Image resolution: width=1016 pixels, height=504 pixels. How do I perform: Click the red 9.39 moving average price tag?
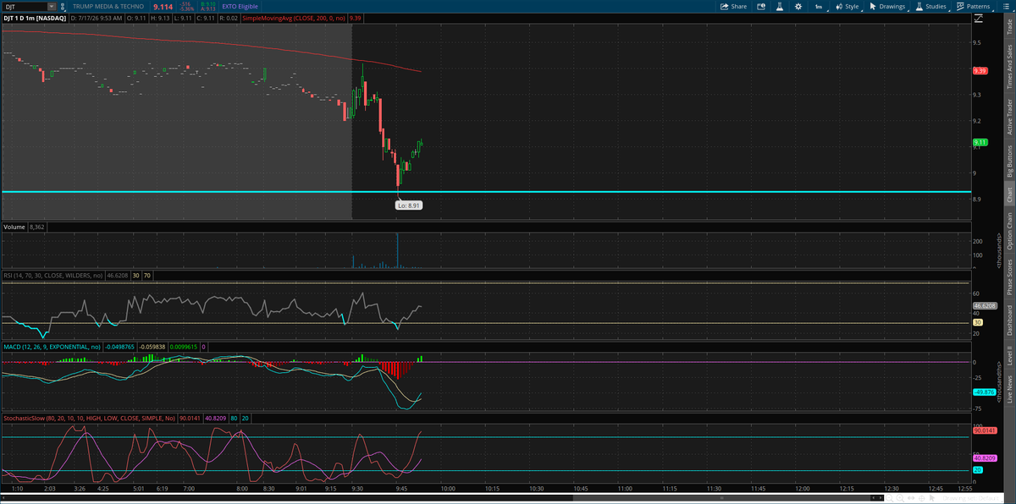(x=980, y=70)
